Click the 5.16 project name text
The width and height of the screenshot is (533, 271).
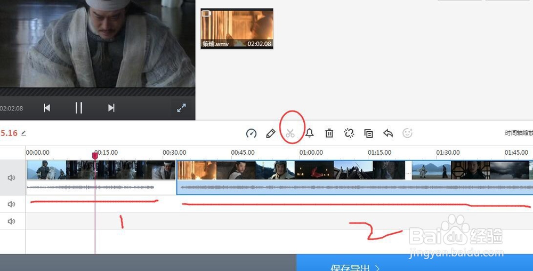pyautogui.click(x=9, y=133)
